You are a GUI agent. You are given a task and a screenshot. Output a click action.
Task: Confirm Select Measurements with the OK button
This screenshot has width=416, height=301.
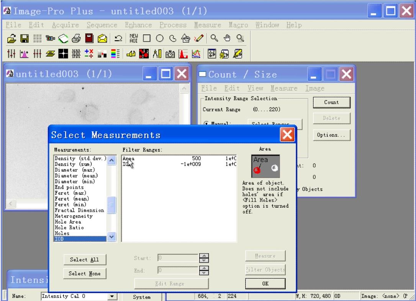click(265, 283)
